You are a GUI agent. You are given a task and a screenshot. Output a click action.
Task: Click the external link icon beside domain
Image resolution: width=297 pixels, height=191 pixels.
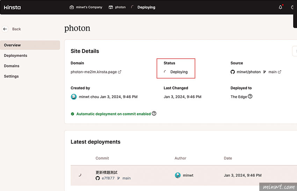(119, 72)
